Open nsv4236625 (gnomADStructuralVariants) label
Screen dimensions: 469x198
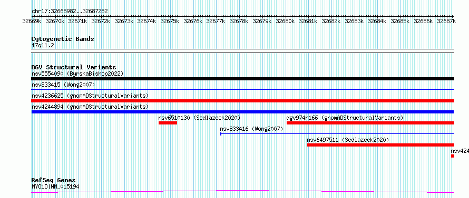pos(90,96)
